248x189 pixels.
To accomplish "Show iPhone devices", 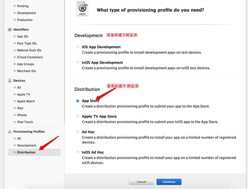I will click(22, 115).
